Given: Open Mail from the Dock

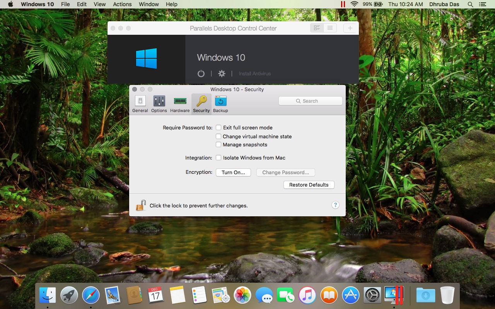Looking at the screenshot, I should [x=113, y=295].
